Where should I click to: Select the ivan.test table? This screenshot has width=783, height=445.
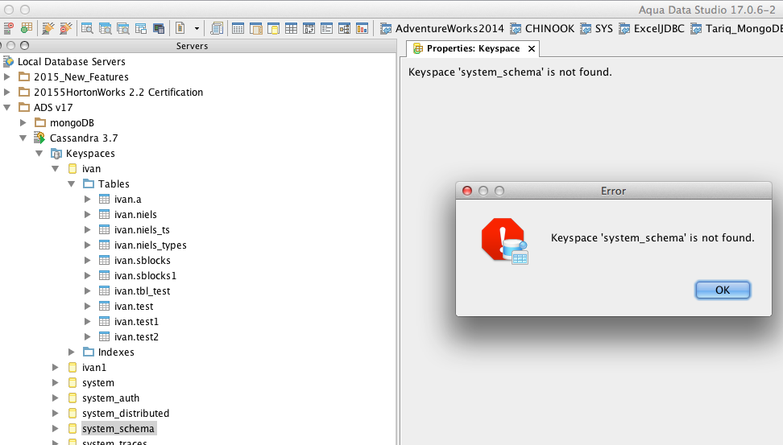tap(134, 307)
